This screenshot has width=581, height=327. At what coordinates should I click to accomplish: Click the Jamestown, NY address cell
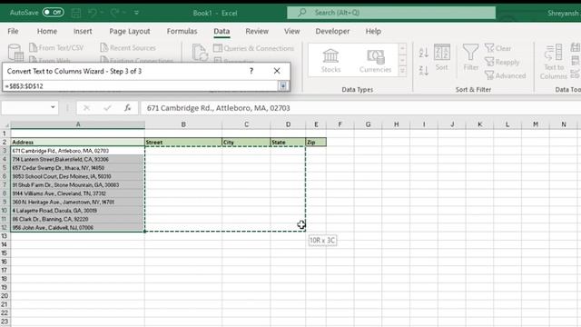(78, 202)
